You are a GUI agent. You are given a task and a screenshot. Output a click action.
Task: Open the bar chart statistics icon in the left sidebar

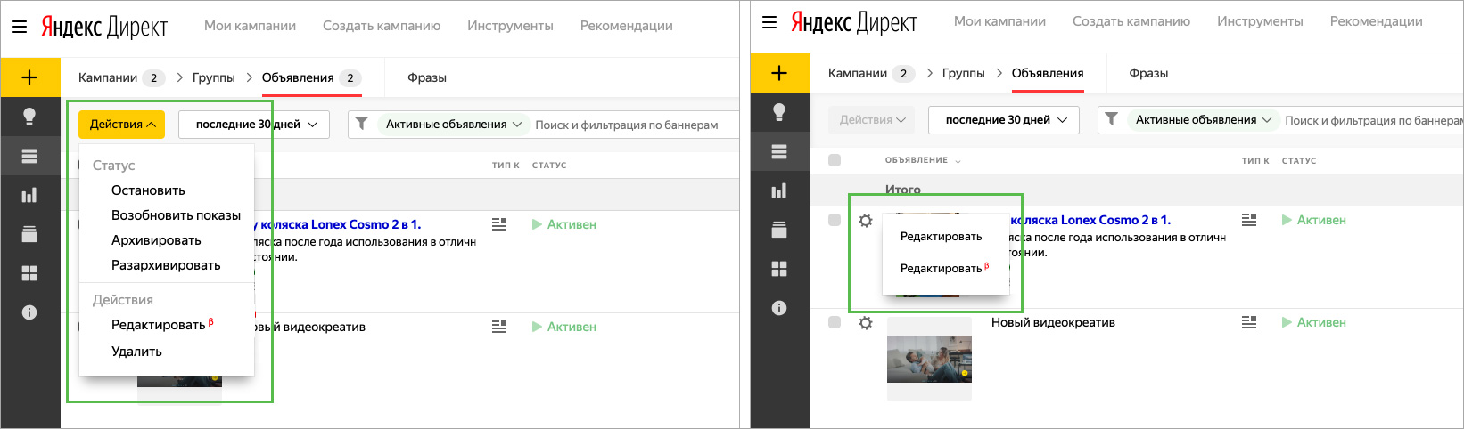coord(29,195)
